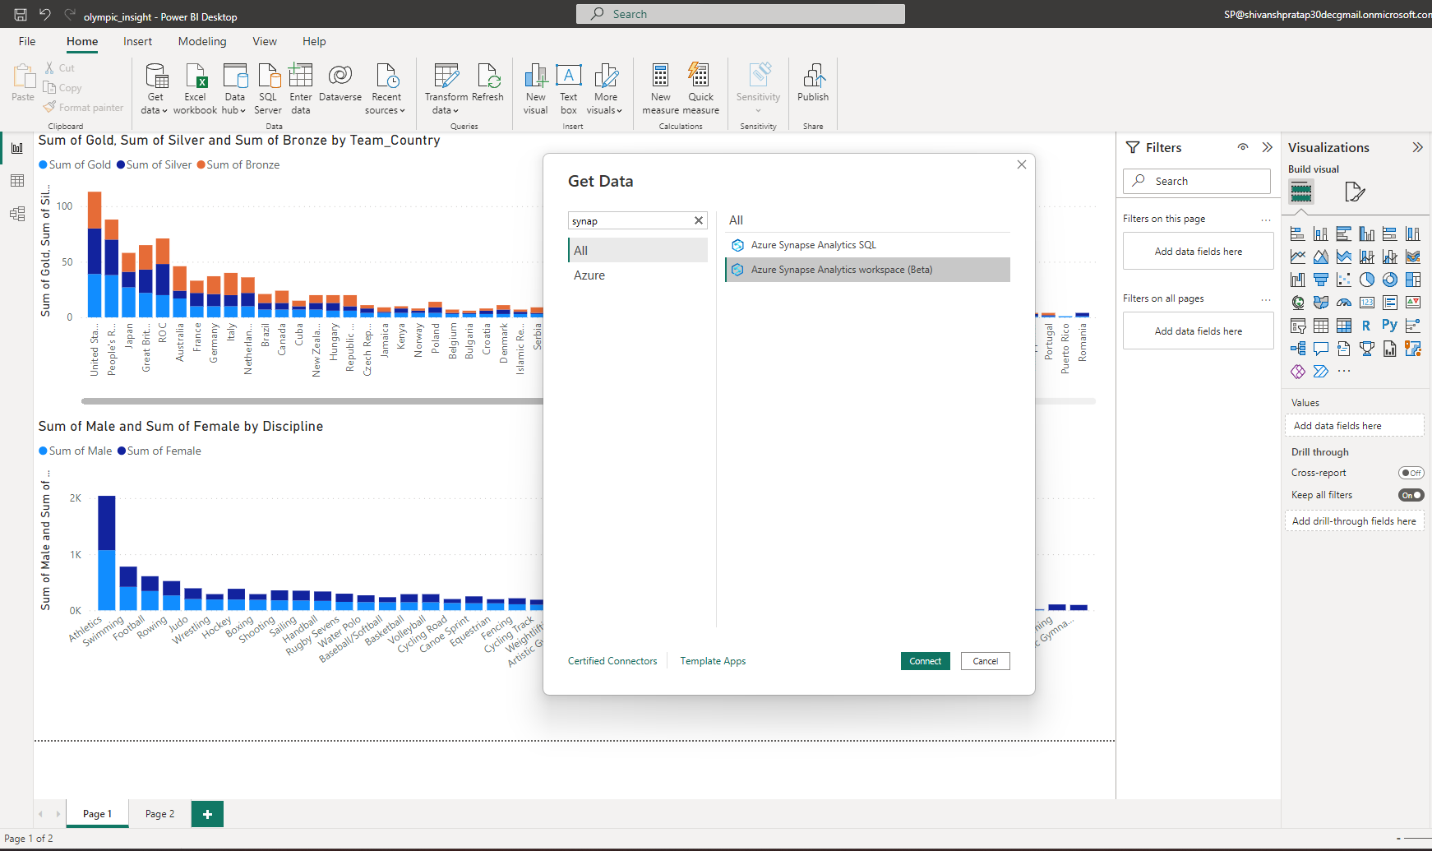
Task: Open Dataverse connector
Action: [340, 83]
